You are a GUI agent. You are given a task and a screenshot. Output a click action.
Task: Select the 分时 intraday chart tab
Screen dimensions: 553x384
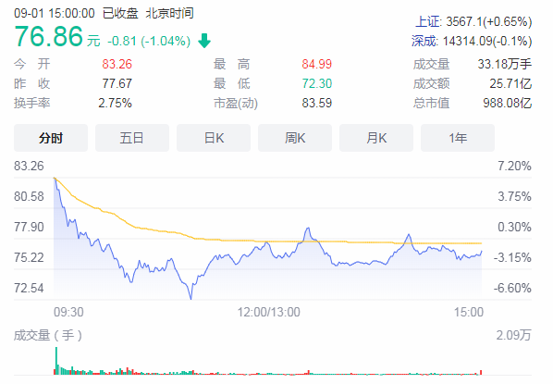point(51,138)
